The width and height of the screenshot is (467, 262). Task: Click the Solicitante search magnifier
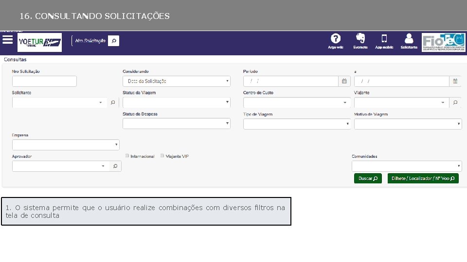coord(113,102)
